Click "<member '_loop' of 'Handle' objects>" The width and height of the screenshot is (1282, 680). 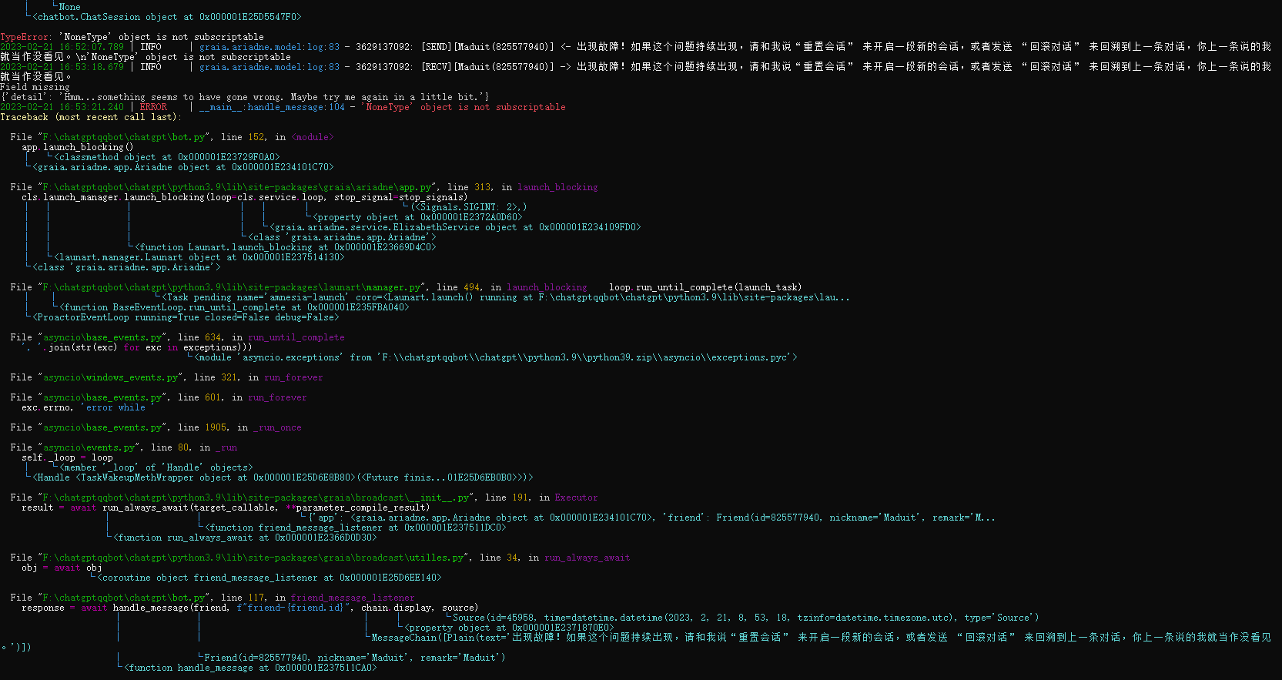pyautogui.click(x=156, y=467)
